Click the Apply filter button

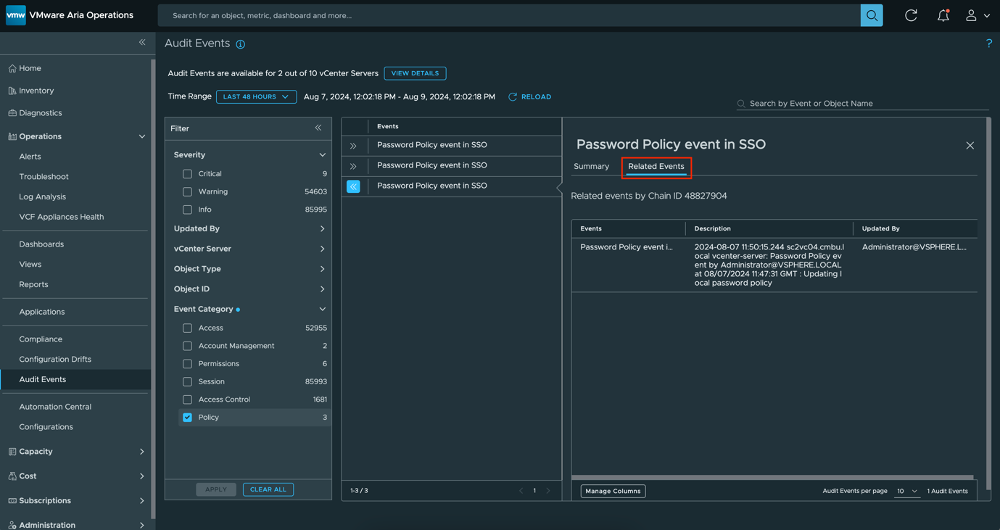[x=216, y=490]
